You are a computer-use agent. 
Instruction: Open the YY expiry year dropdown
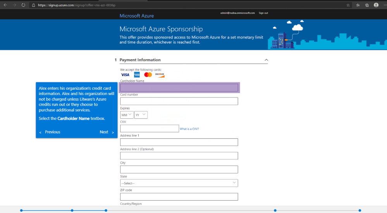[x=141, y=115]
